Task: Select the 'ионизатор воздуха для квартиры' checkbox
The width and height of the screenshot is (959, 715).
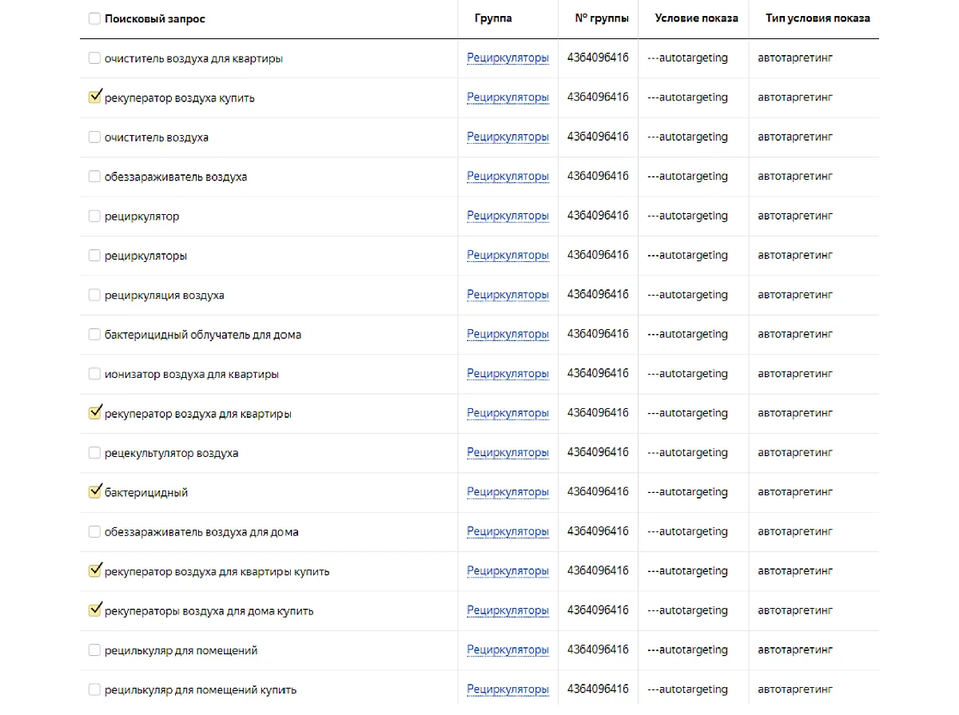Action: coord(94,374)
